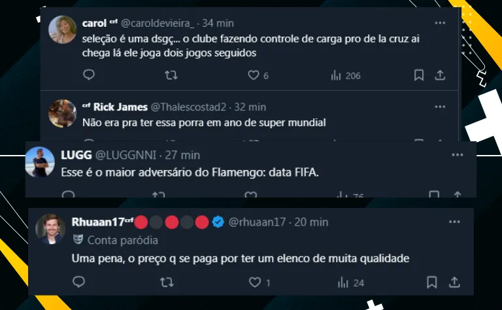
Task: Retweet carol's post about seleção
Action: click(171, 75)
